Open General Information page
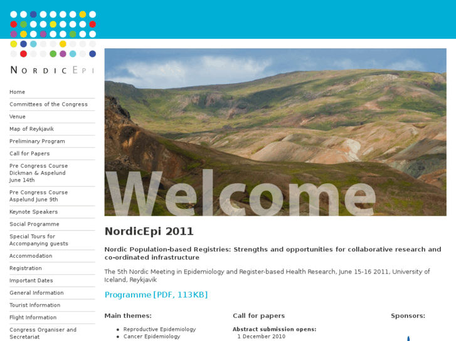This screenshot has height=341, width=456. click(x=36, y=293)
